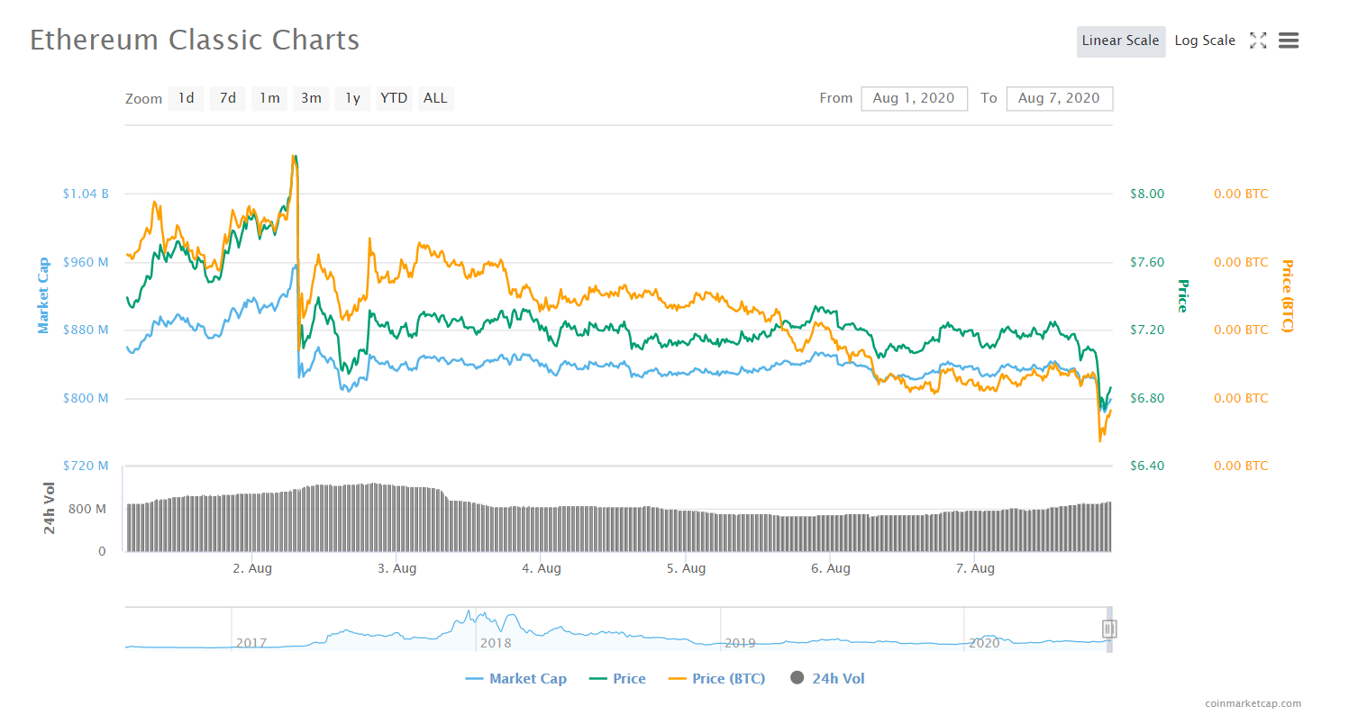Toggle the Price (BTC) legend item
Viewport: 1349px width, 724px height.
click(716, 678)
